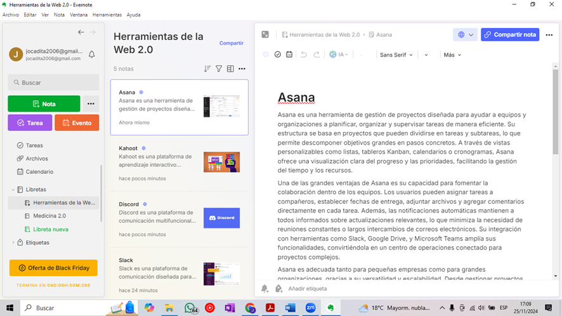This screenshot has width=562, height=316.
Task: Change the note list view layout
Action: tap(230, 69)
